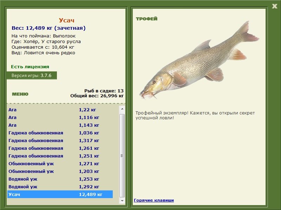Click the fish list scroll down arrow
Screen dimensions: 281x210
pyautogui.click(x=122, y=201)
